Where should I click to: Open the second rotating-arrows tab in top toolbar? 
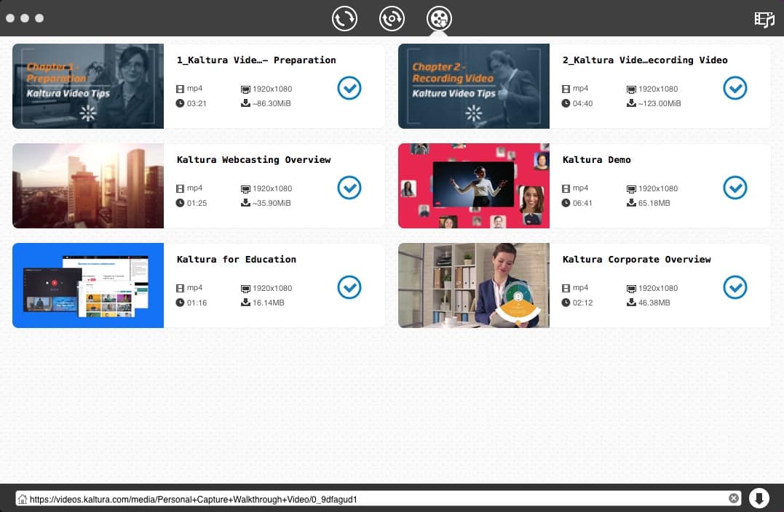click(x=392, y=18)
